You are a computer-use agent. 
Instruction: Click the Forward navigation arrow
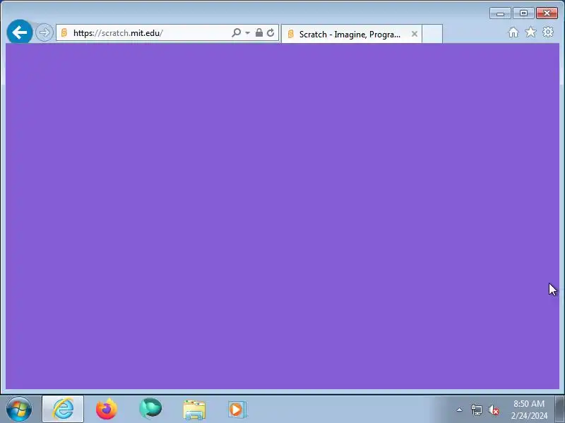pos(44,32)
